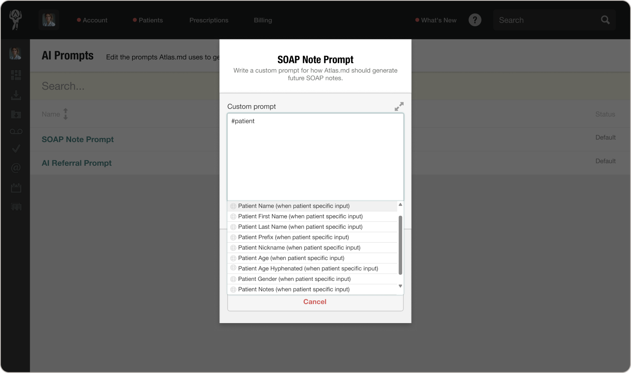The width and height of the screenshot is (631, 373).
Task: Select Patient Last Name suggestion
Action: (x=312, y=227)
